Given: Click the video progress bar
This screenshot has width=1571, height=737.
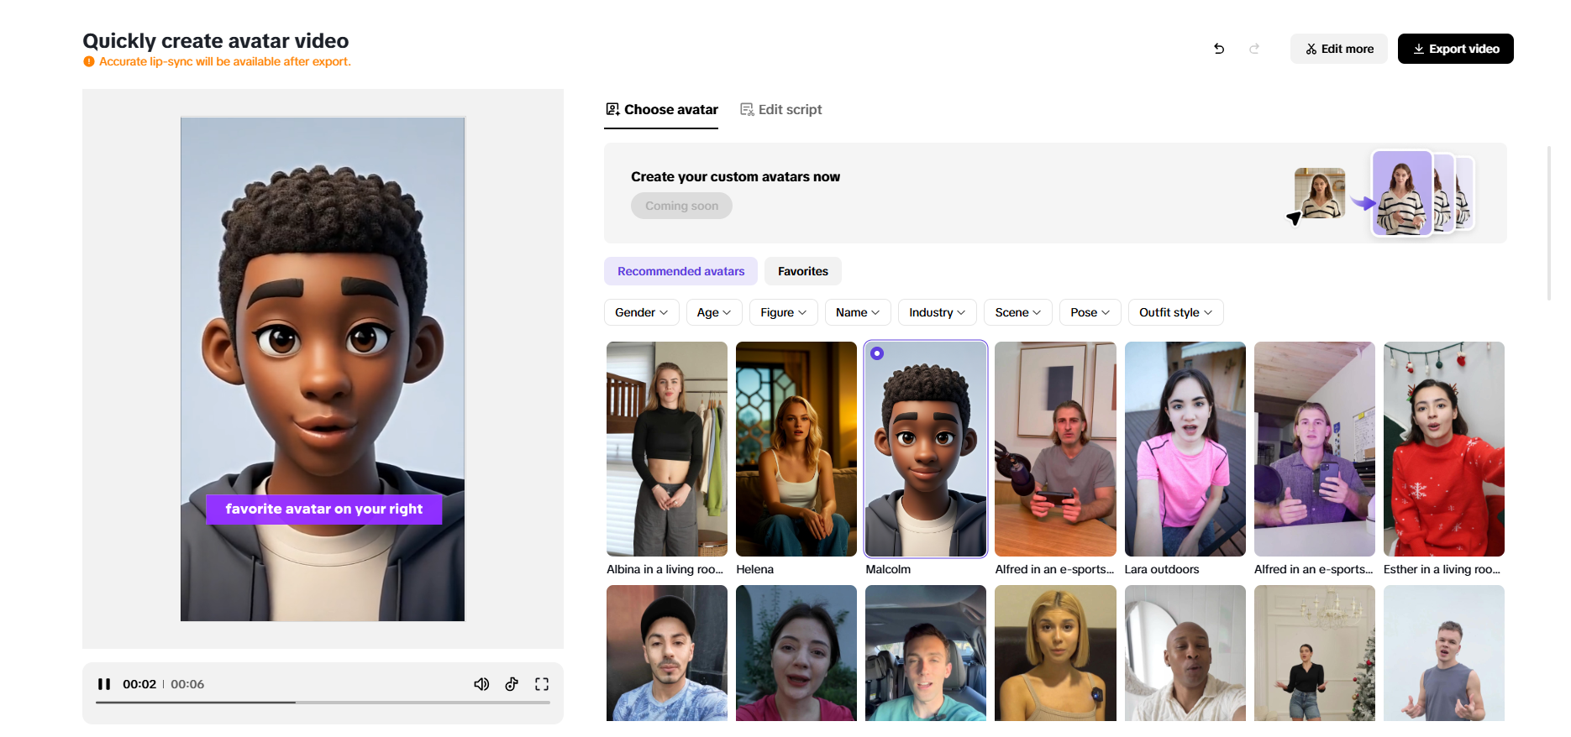Looking at the screenshot, I should [323, 703].
